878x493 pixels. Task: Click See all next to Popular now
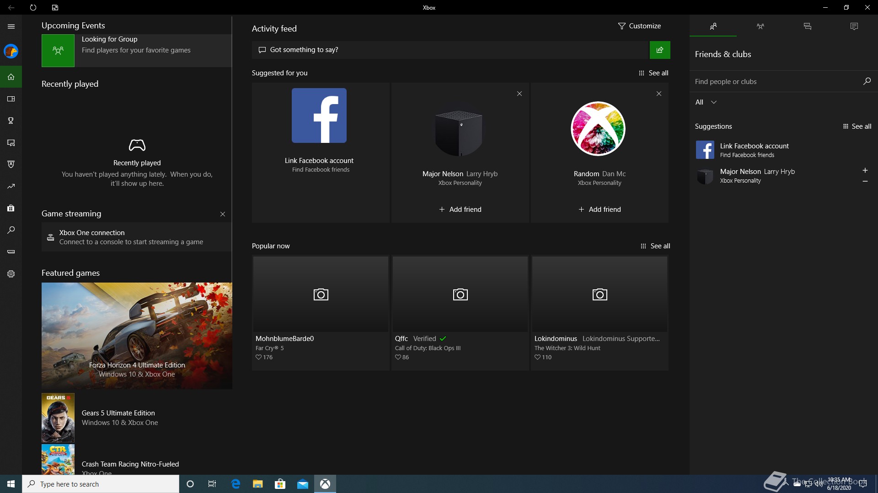(655, 246)
